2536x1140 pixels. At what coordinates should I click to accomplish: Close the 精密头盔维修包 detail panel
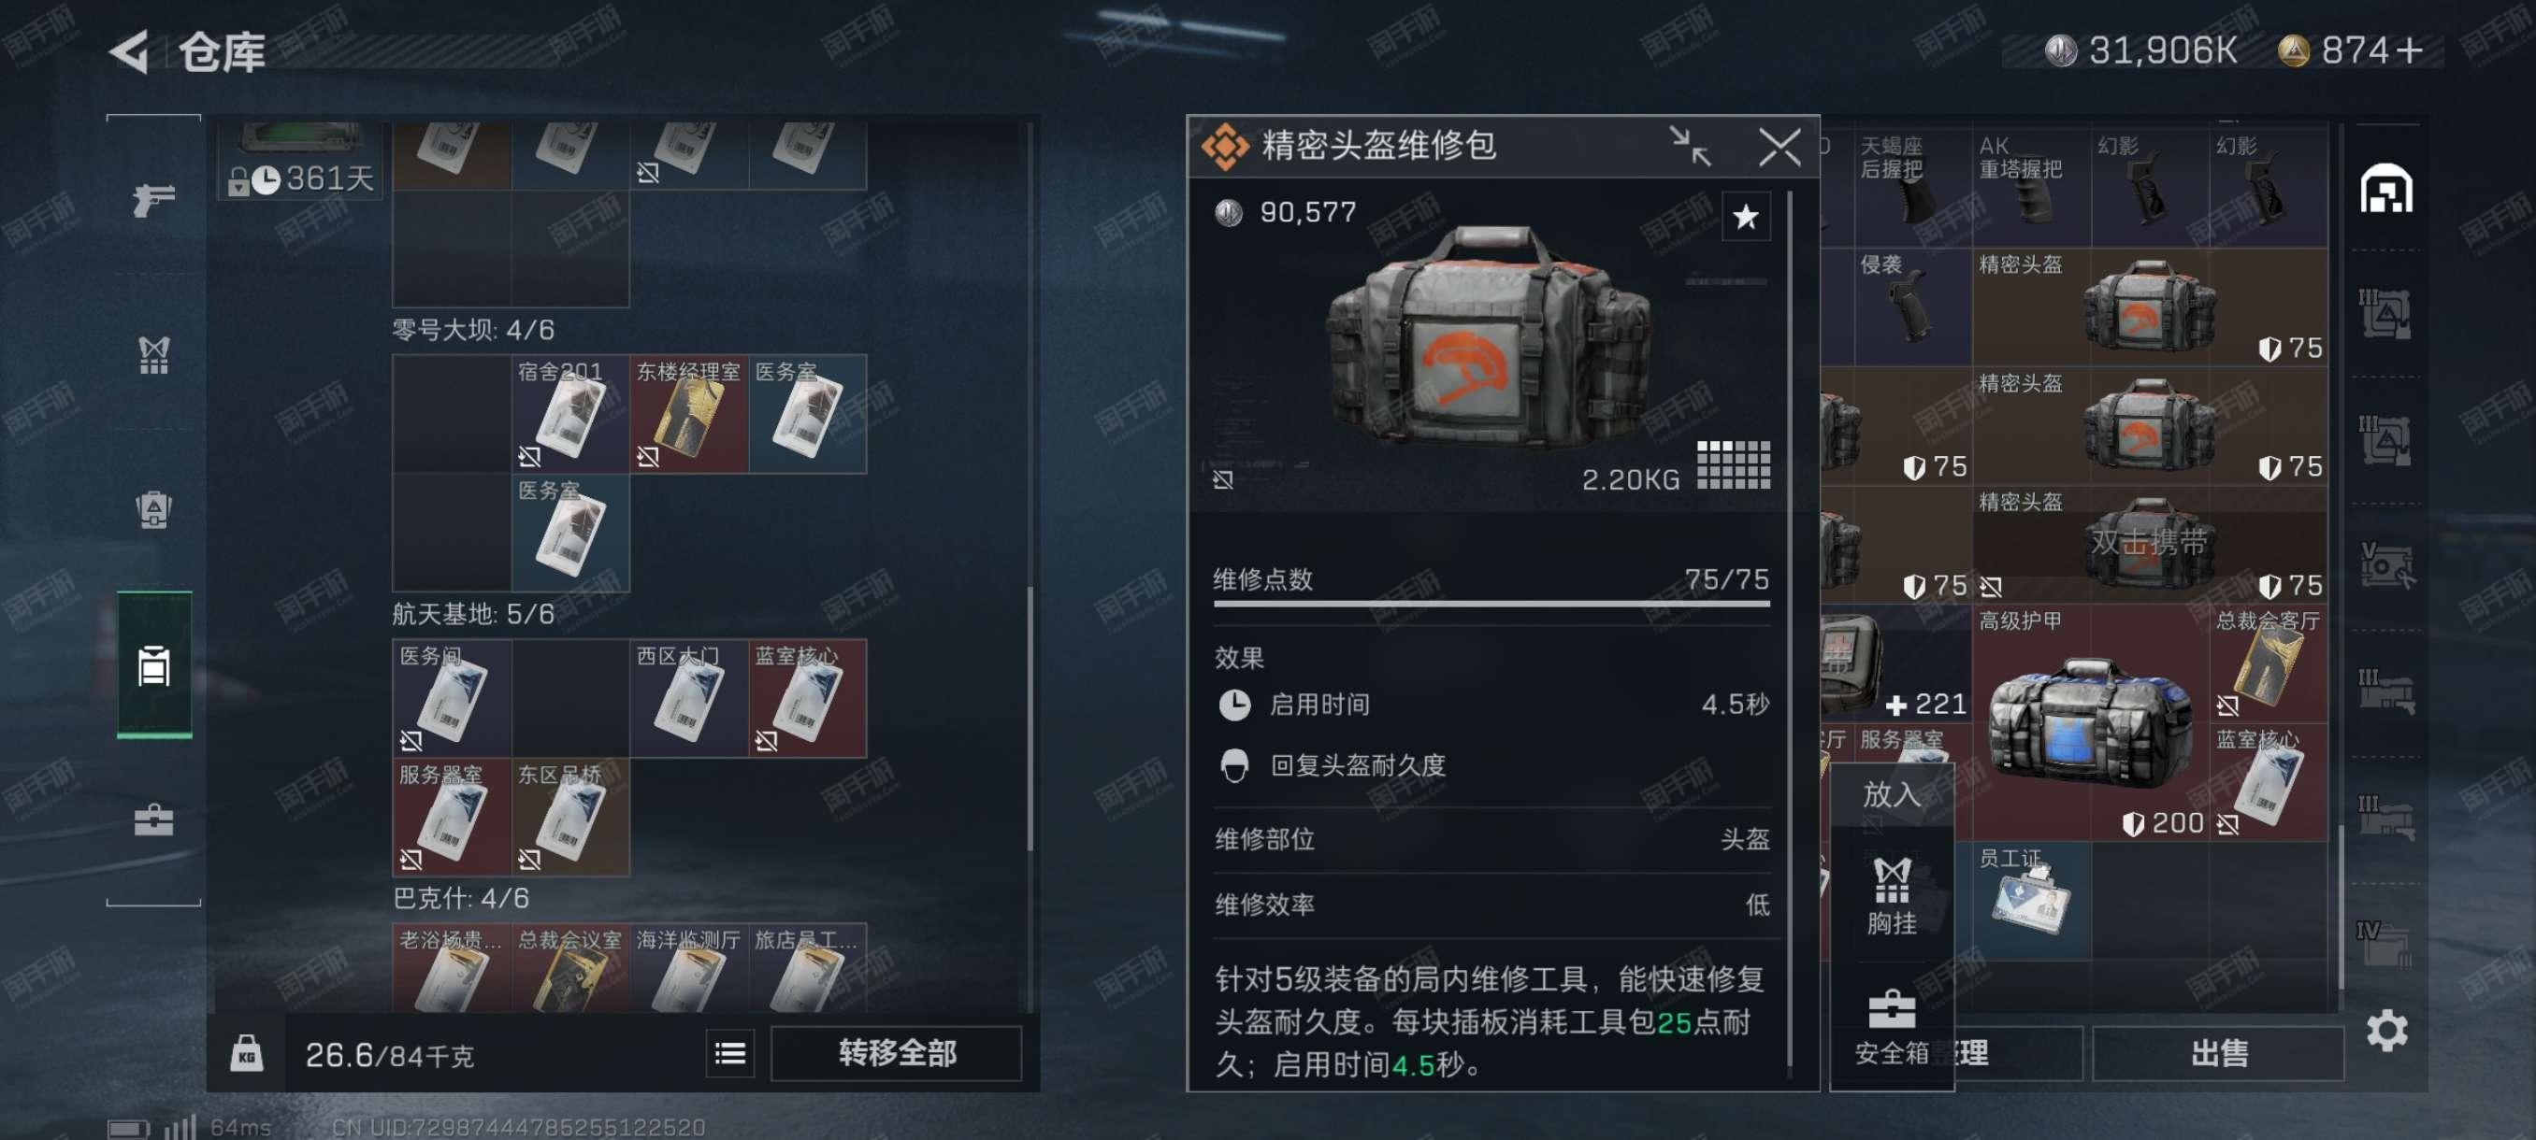tap(1779, 148)
